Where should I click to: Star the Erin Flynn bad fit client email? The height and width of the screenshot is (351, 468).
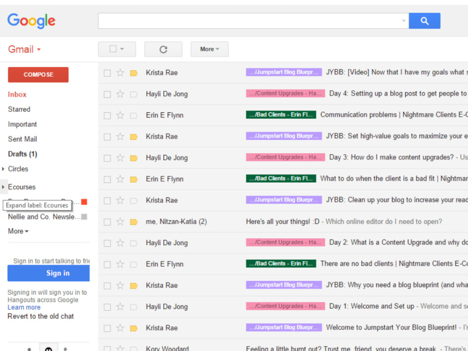click(120, 179)
